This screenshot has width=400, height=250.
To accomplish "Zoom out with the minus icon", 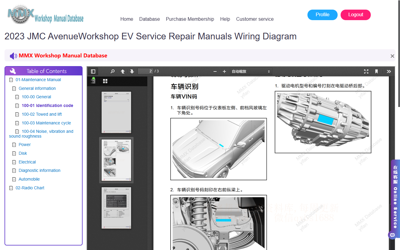I will click(x=215, y=72).
